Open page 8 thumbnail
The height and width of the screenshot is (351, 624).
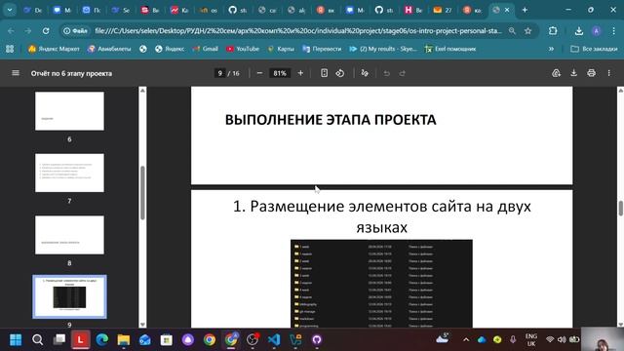(69, 235)
